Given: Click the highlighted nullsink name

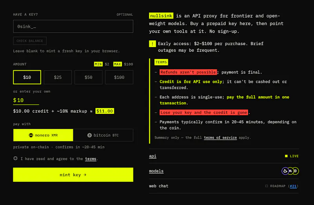Looking at the screenshot, I should (161, 16).
